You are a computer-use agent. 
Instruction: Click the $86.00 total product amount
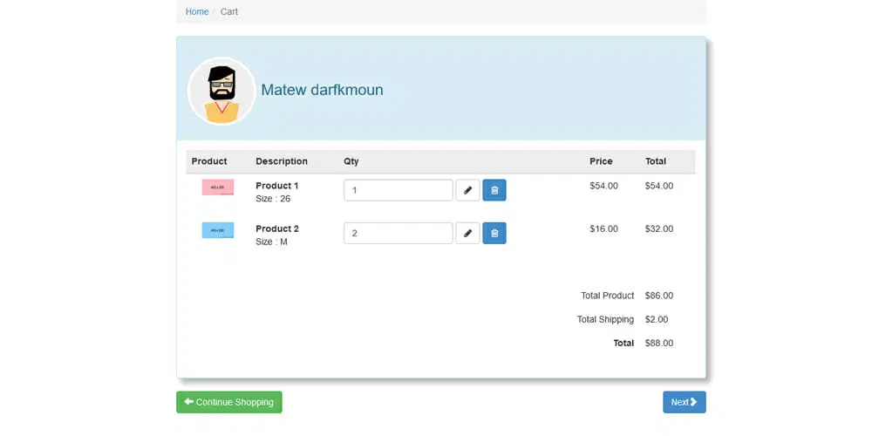659,296
